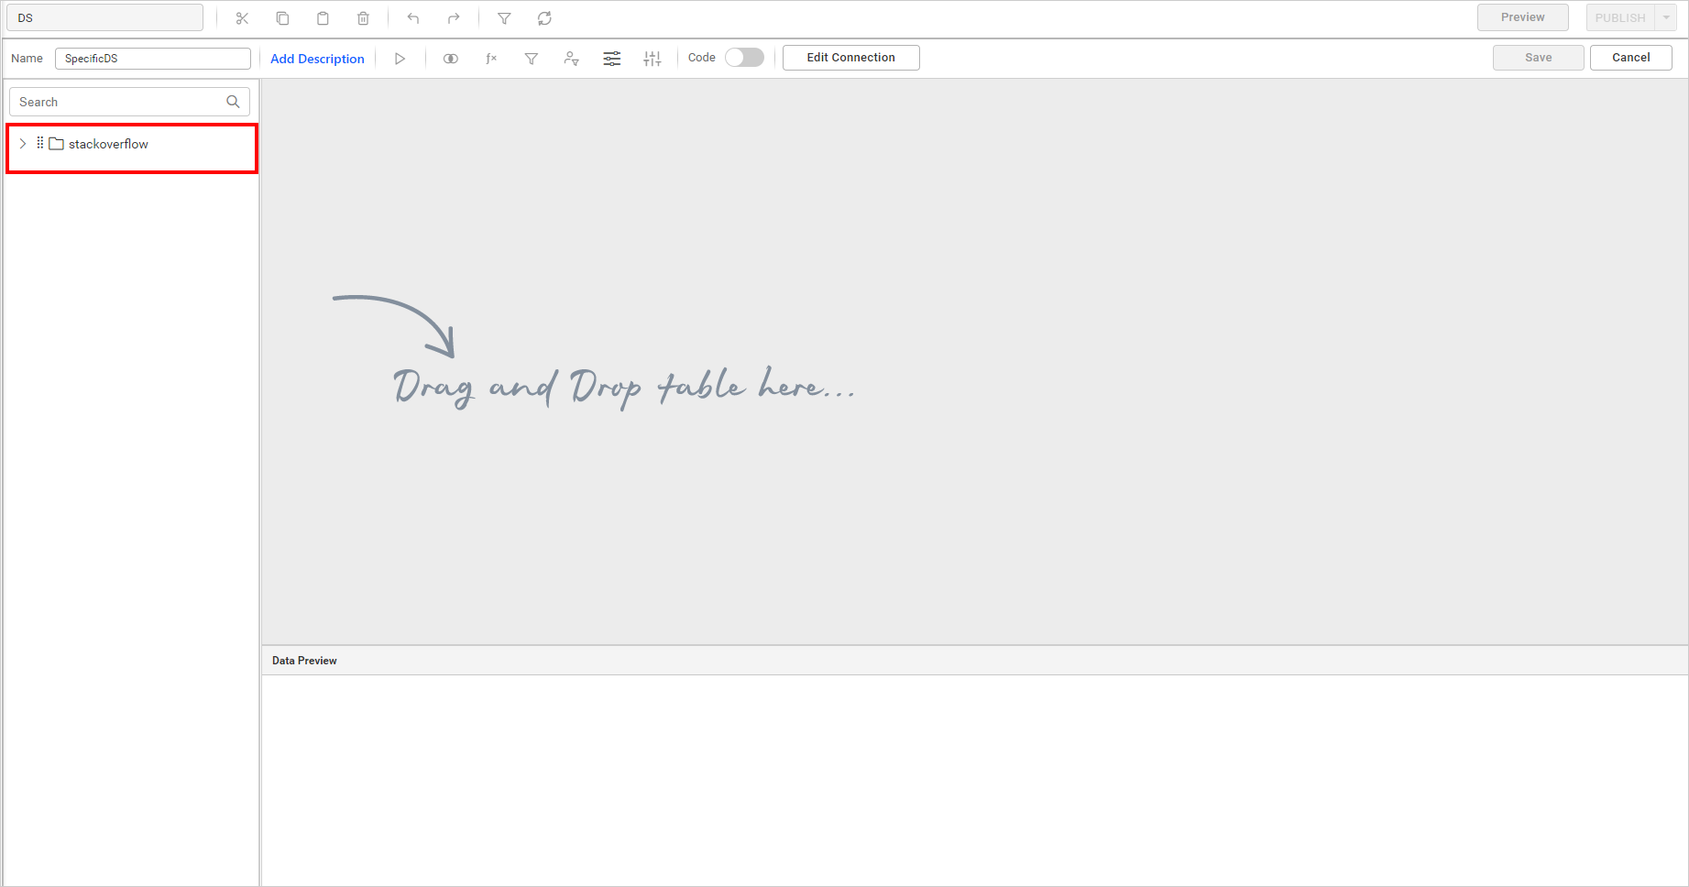The image size is (1689, 887).
Task: Click the Add Description link
Action: point(317,59)
